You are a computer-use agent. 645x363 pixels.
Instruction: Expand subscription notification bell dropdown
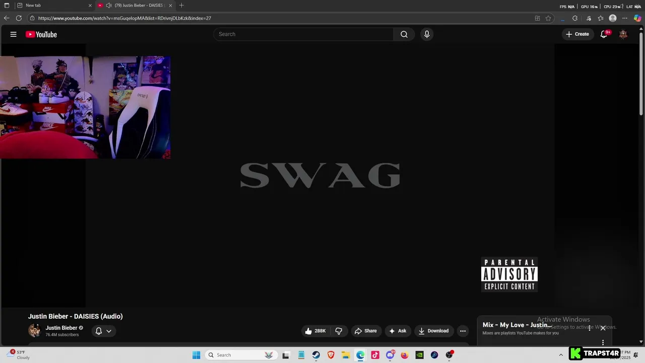pyautogui.click(x=103, y=331)
